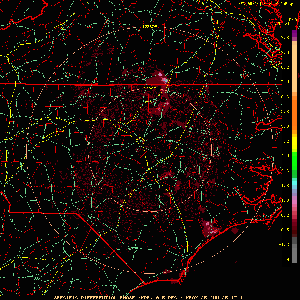The width and height of the screenshot is (300, 300).
Task: Click the "50 NMI" range ring label
Action: [150, 88]
